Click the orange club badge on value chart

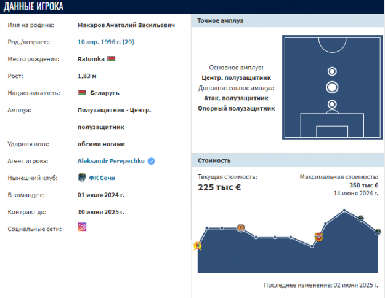point(241,228)
